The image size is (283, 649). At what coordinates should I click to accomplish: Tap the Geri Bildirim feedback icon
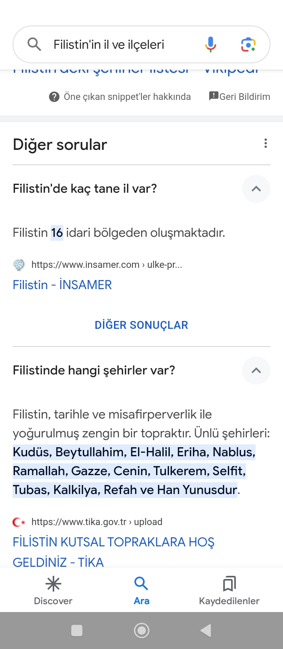point(213,96)
